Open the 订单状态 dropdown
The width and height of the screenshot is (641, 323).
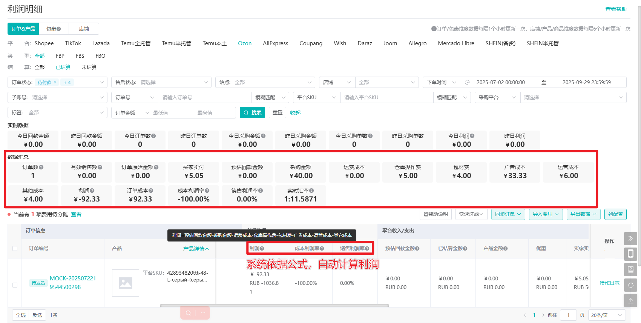pyautogui.click(x=57, y=82)
